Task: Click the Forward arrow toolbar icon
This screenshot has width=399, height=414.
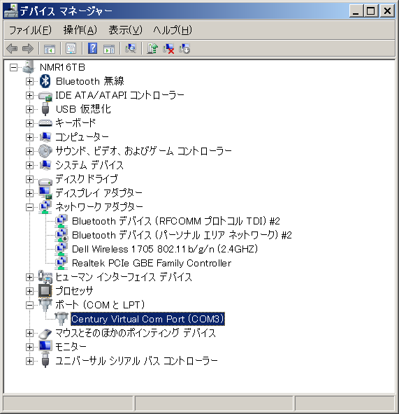Action: (28, 48)
